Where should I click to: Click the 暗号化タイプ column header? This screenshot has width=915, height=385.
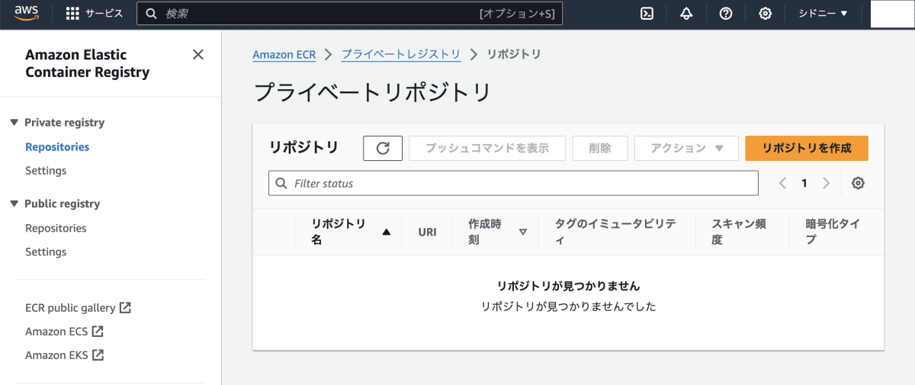pyautogui.click(x=833, y=232)
